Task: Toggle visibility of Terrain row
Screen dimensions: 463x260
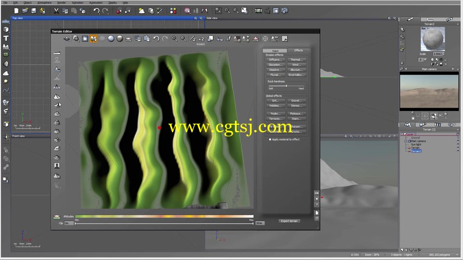Action: (x=458, y=148)
